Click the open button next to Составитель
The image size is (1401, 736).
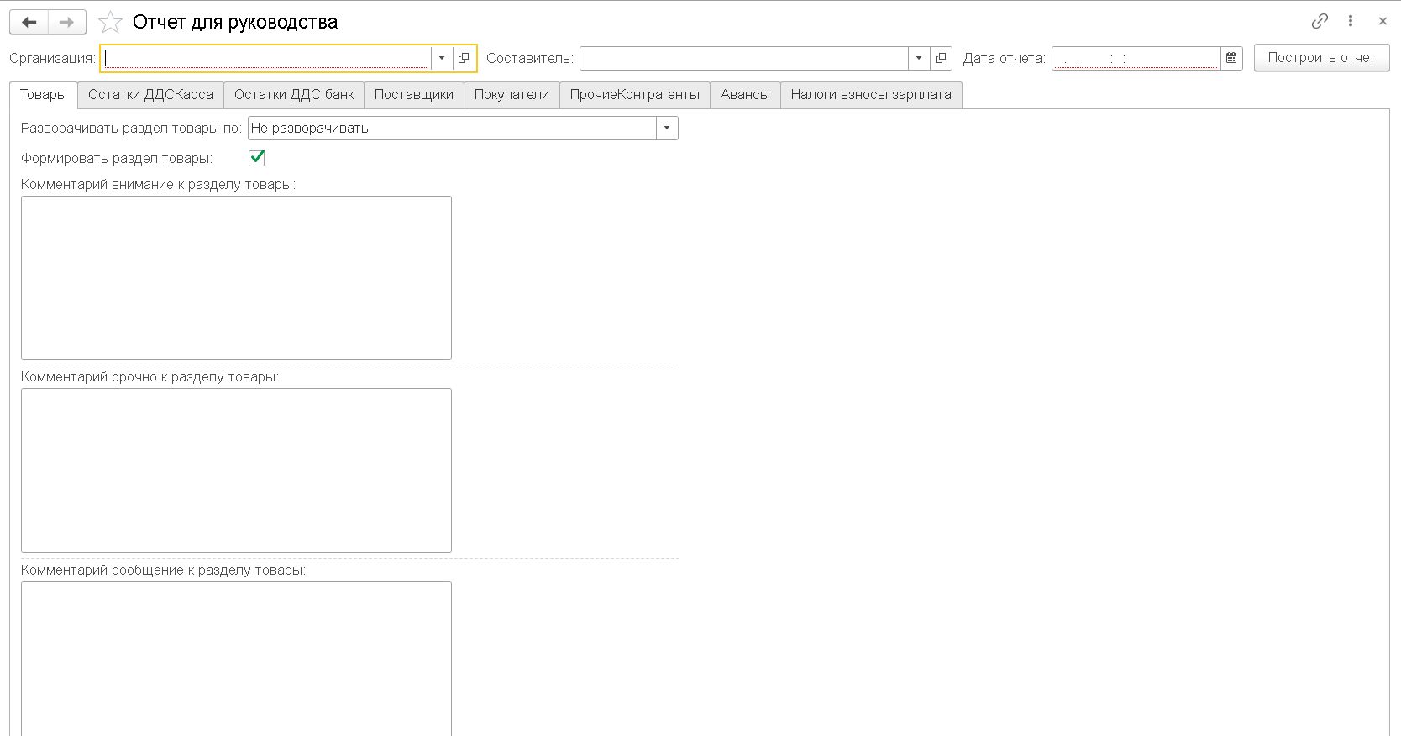tap(941, 58)
